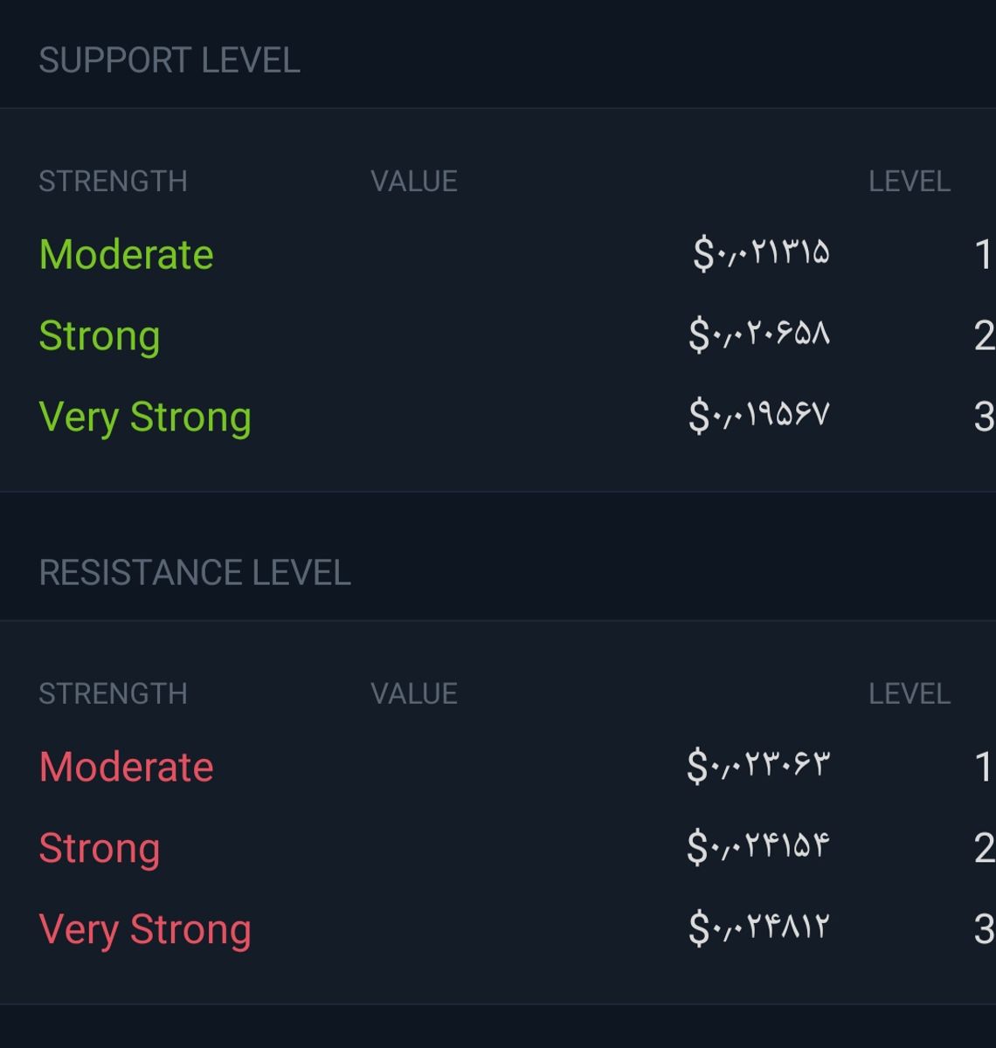Tap the Strong resistance value $0.024154
The height and width of the screenshot is (1048, 996).
pos(758,847)
